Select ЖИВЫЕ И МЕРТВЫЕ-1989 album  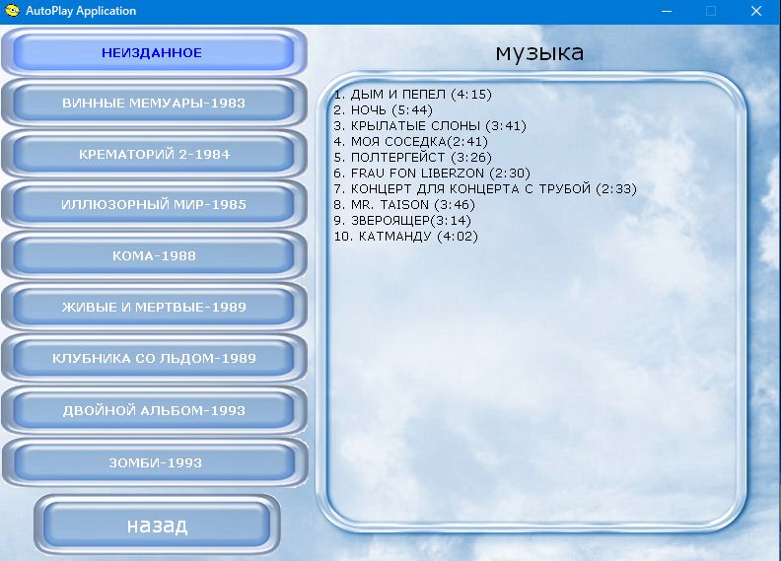154,307
